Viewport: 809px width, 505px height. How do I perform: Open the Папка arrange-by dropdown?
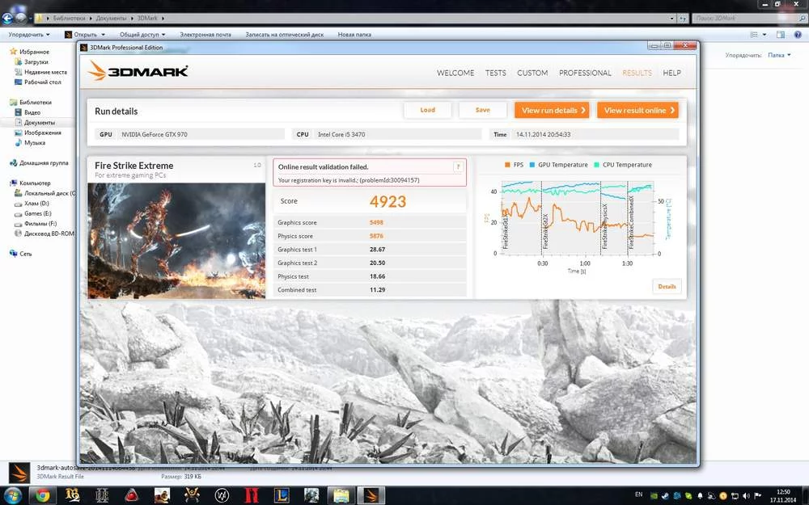pos(779,55)
